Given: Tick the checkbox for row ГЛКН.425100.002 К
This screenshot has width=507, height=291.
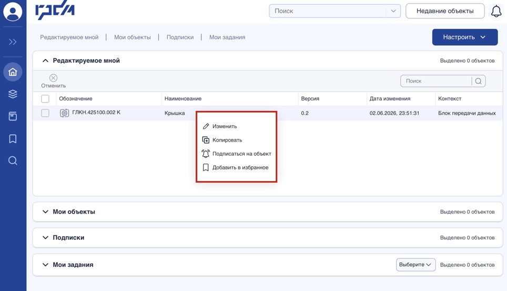Looking at the screenshot, I should point(45,113).
